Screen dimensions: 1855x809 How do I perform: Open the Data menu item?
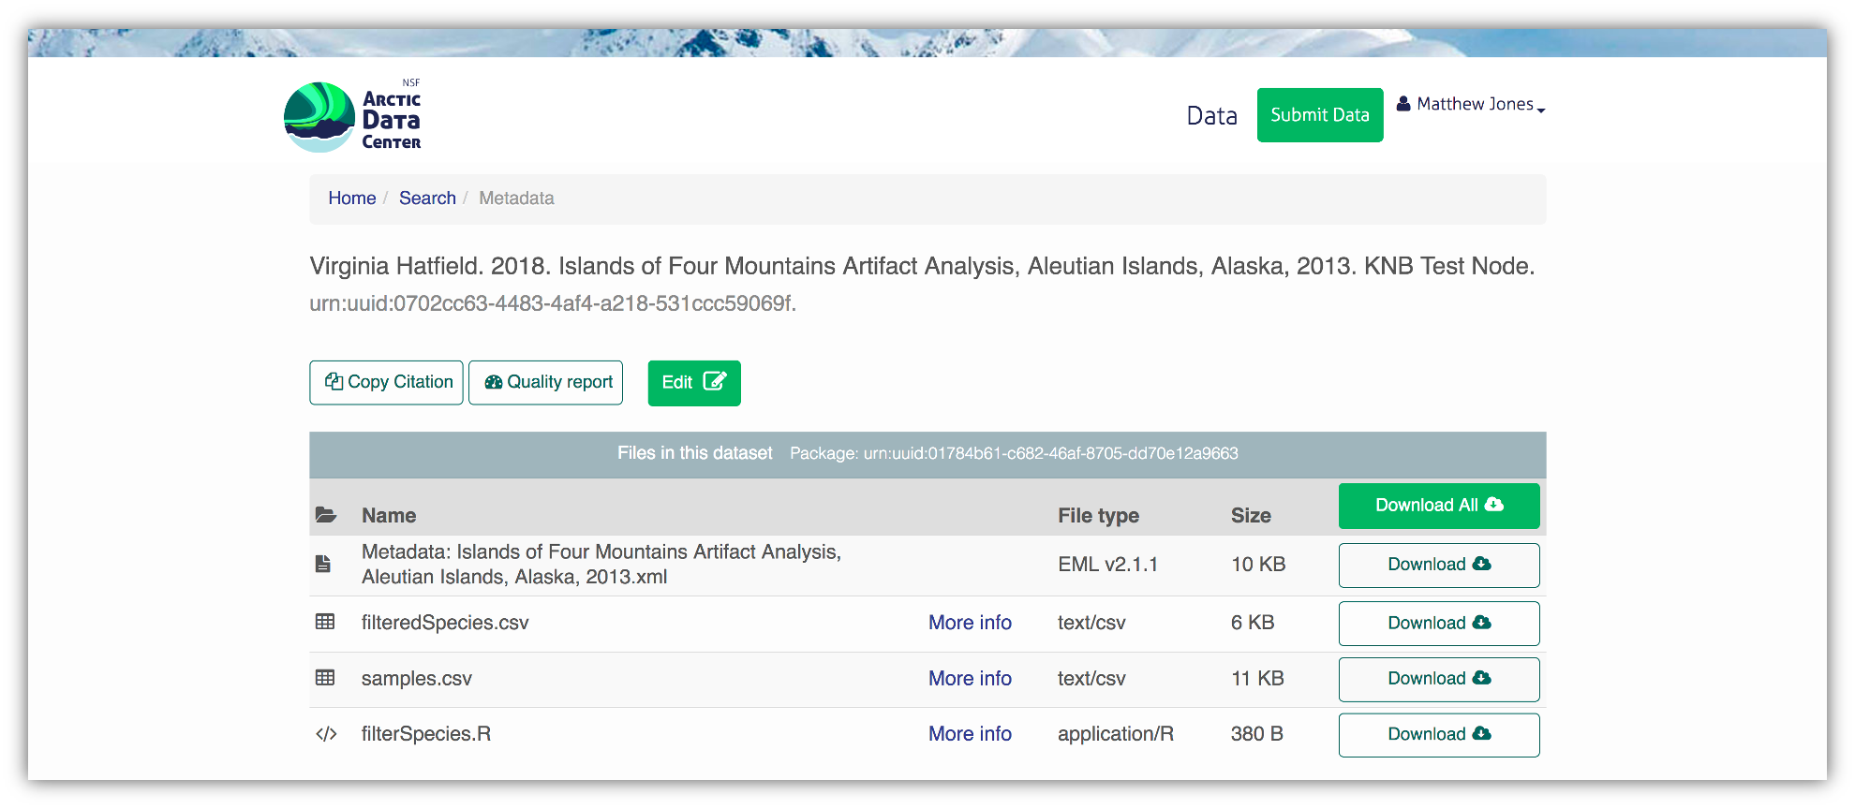tap(1211, 116)
